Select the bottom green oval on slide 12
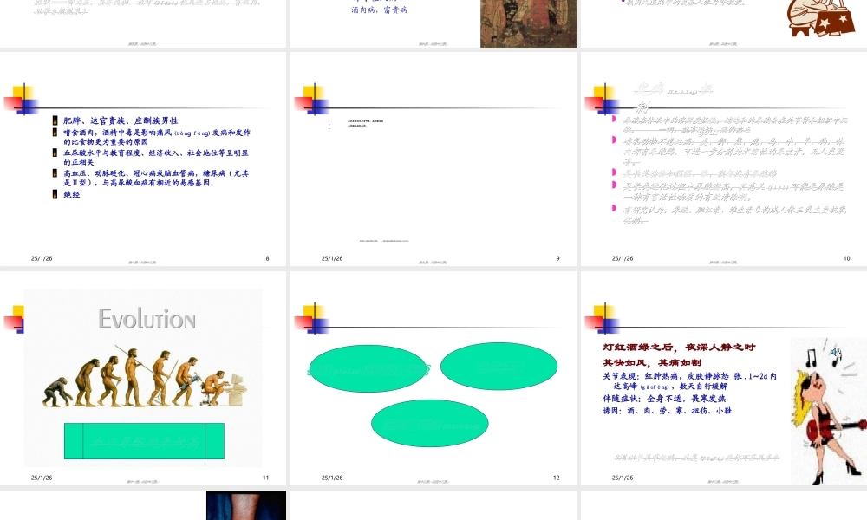867x520 pixels. coord(429,423)
